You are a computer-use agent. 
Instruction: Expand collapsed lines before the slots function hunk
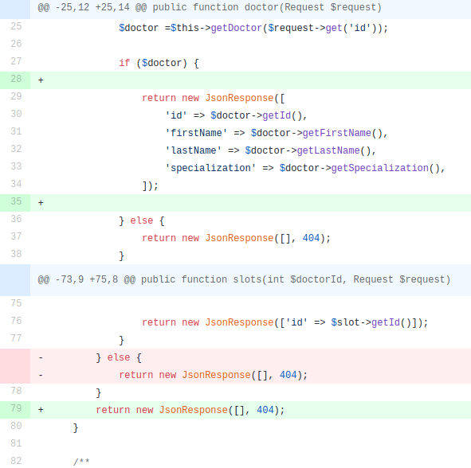coord(15,280)
